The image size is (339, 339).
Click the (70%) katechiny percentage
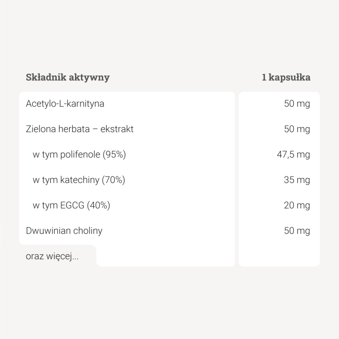tap(114, 180)
